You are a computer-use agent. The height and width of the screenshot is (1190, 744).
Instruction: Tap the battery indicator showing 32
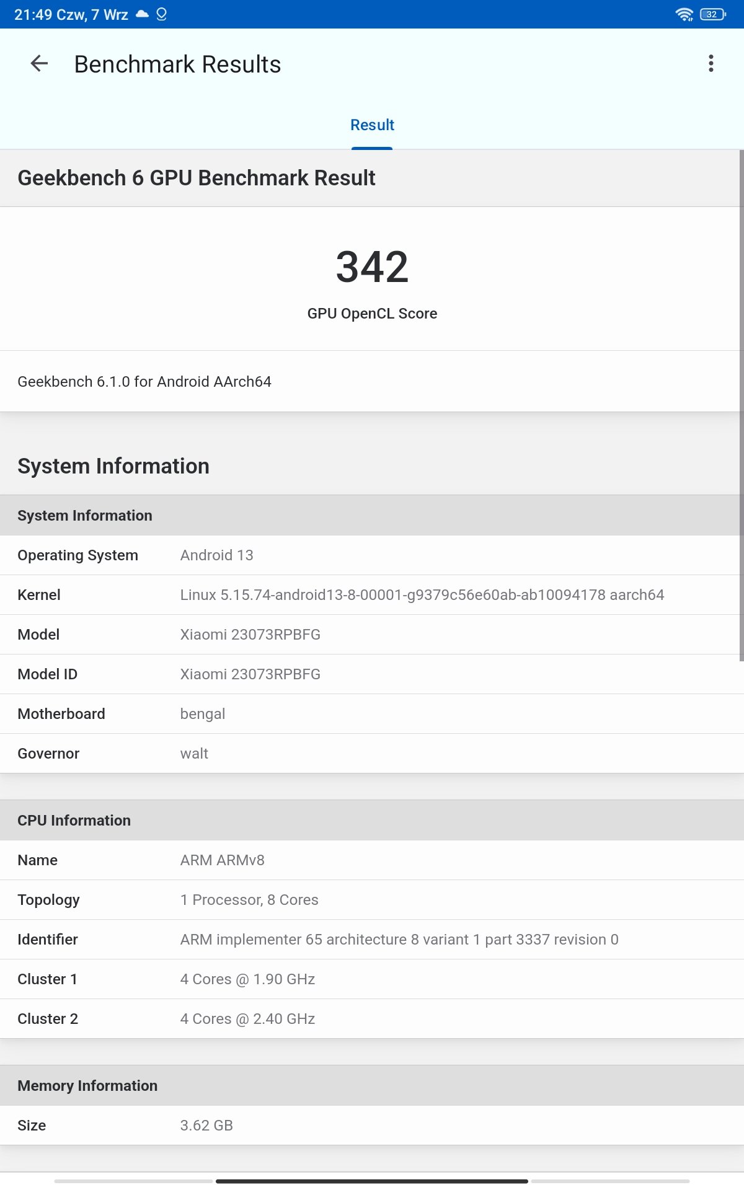[712, 14]
